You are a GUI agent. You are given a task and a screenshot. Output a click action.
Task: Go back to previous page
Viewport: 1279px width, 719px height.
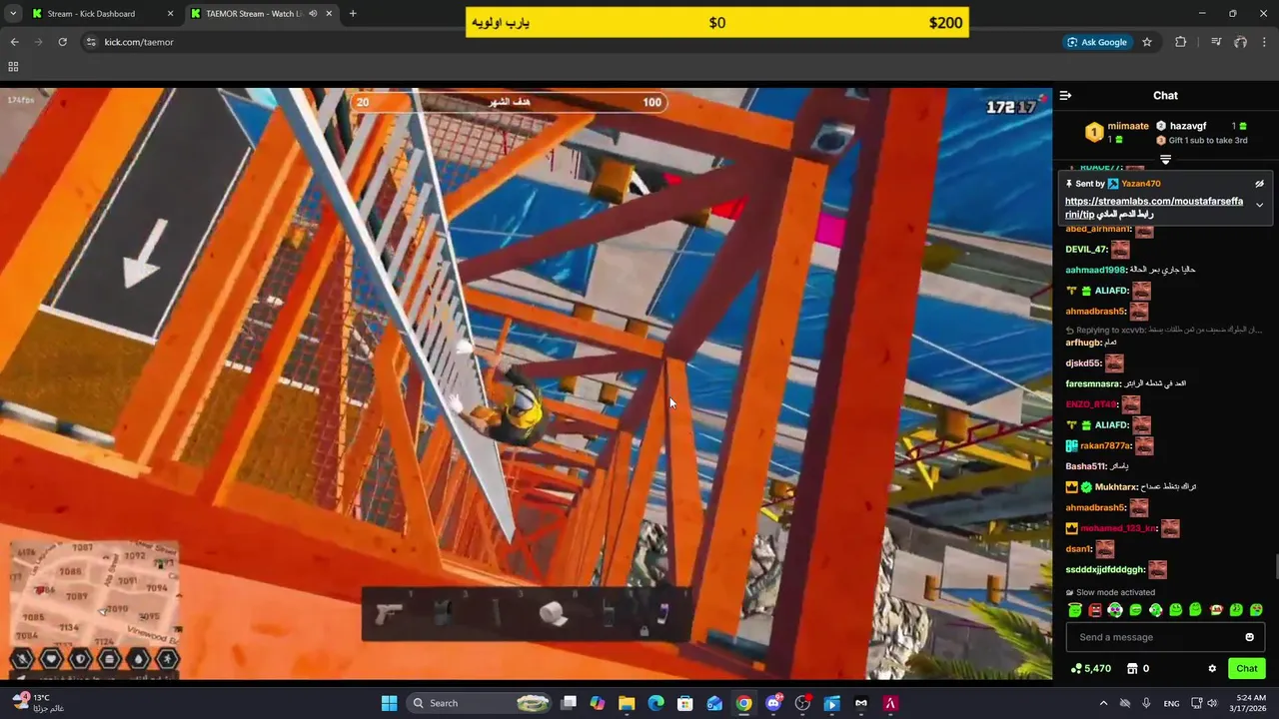pos(14,42)
